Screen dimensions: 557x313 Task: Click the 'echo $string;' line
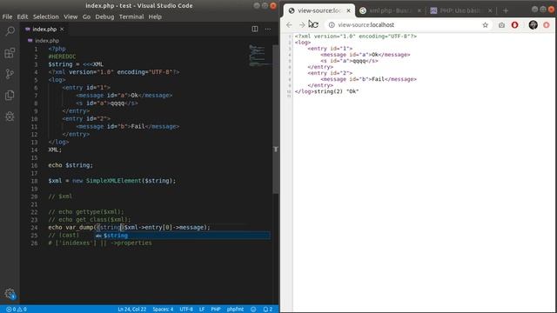tap(70, 165)
